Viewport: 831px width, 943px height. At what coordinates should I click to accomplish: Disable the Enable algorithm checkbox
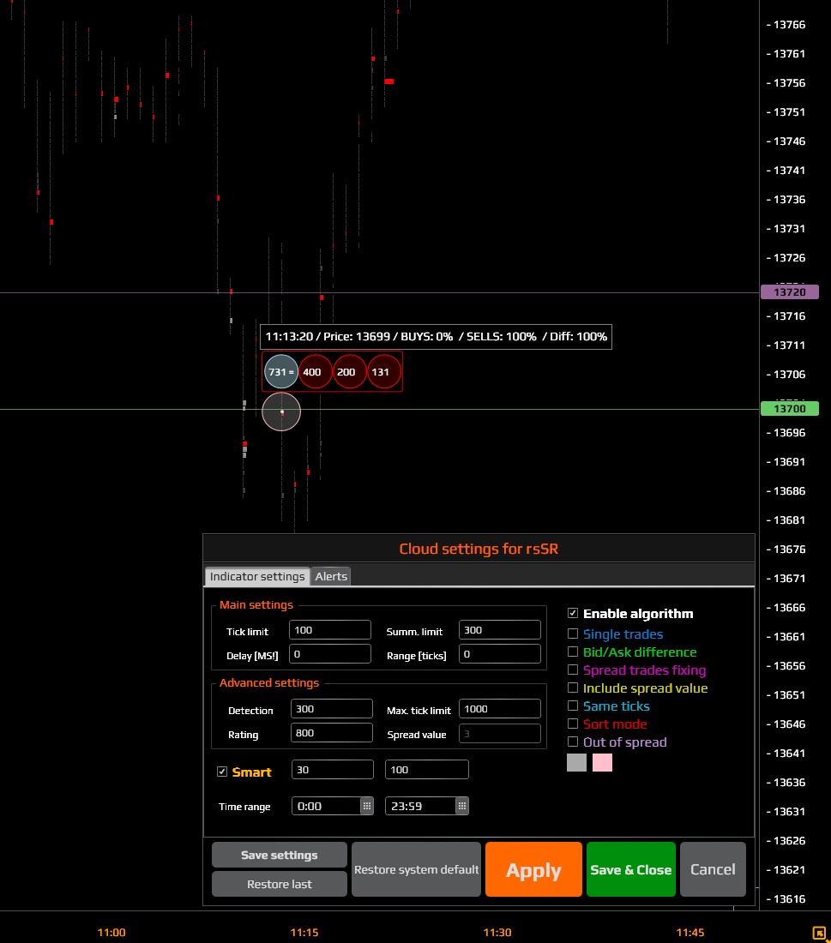(x=573, y=613)
